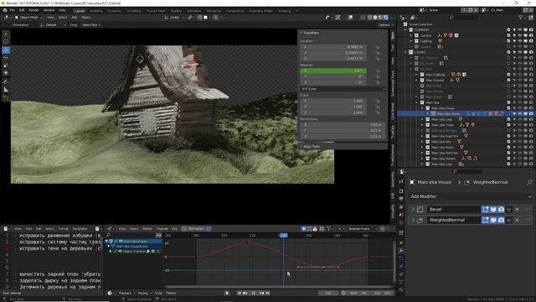Select Main Ground collection in outliner
Image resolution: width=536 pixels, height=302 pixels.
pyautogui.click(x=435, y=81)
